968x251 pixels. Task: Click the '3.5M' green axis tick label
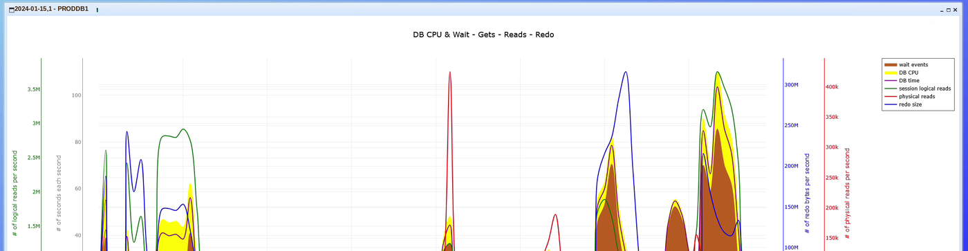(34, 89)
